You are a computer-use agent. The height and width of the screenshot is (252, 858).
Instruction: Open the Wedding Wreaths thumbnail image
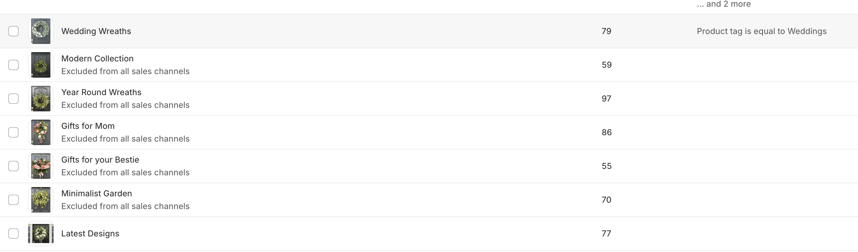pyautogui.click(x=41, y=31)
